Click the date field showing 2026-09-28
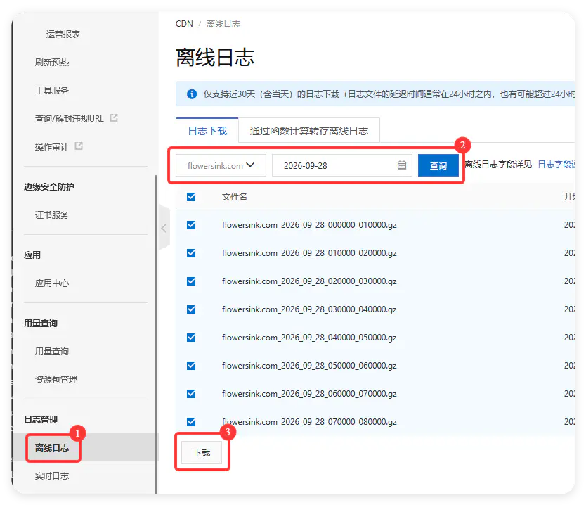 [x=342, y=165]
